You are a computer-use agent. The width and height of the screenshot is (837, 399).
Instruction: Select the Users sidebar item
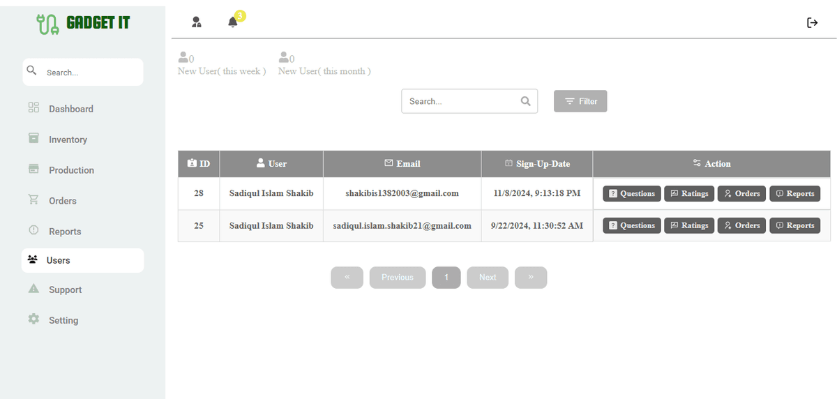coord(83,260)
